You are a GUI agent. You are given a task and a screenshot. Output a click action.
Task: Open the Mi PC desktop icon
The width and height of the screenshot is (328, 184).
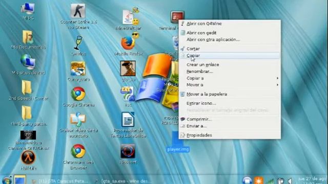(x=28, y=9)
